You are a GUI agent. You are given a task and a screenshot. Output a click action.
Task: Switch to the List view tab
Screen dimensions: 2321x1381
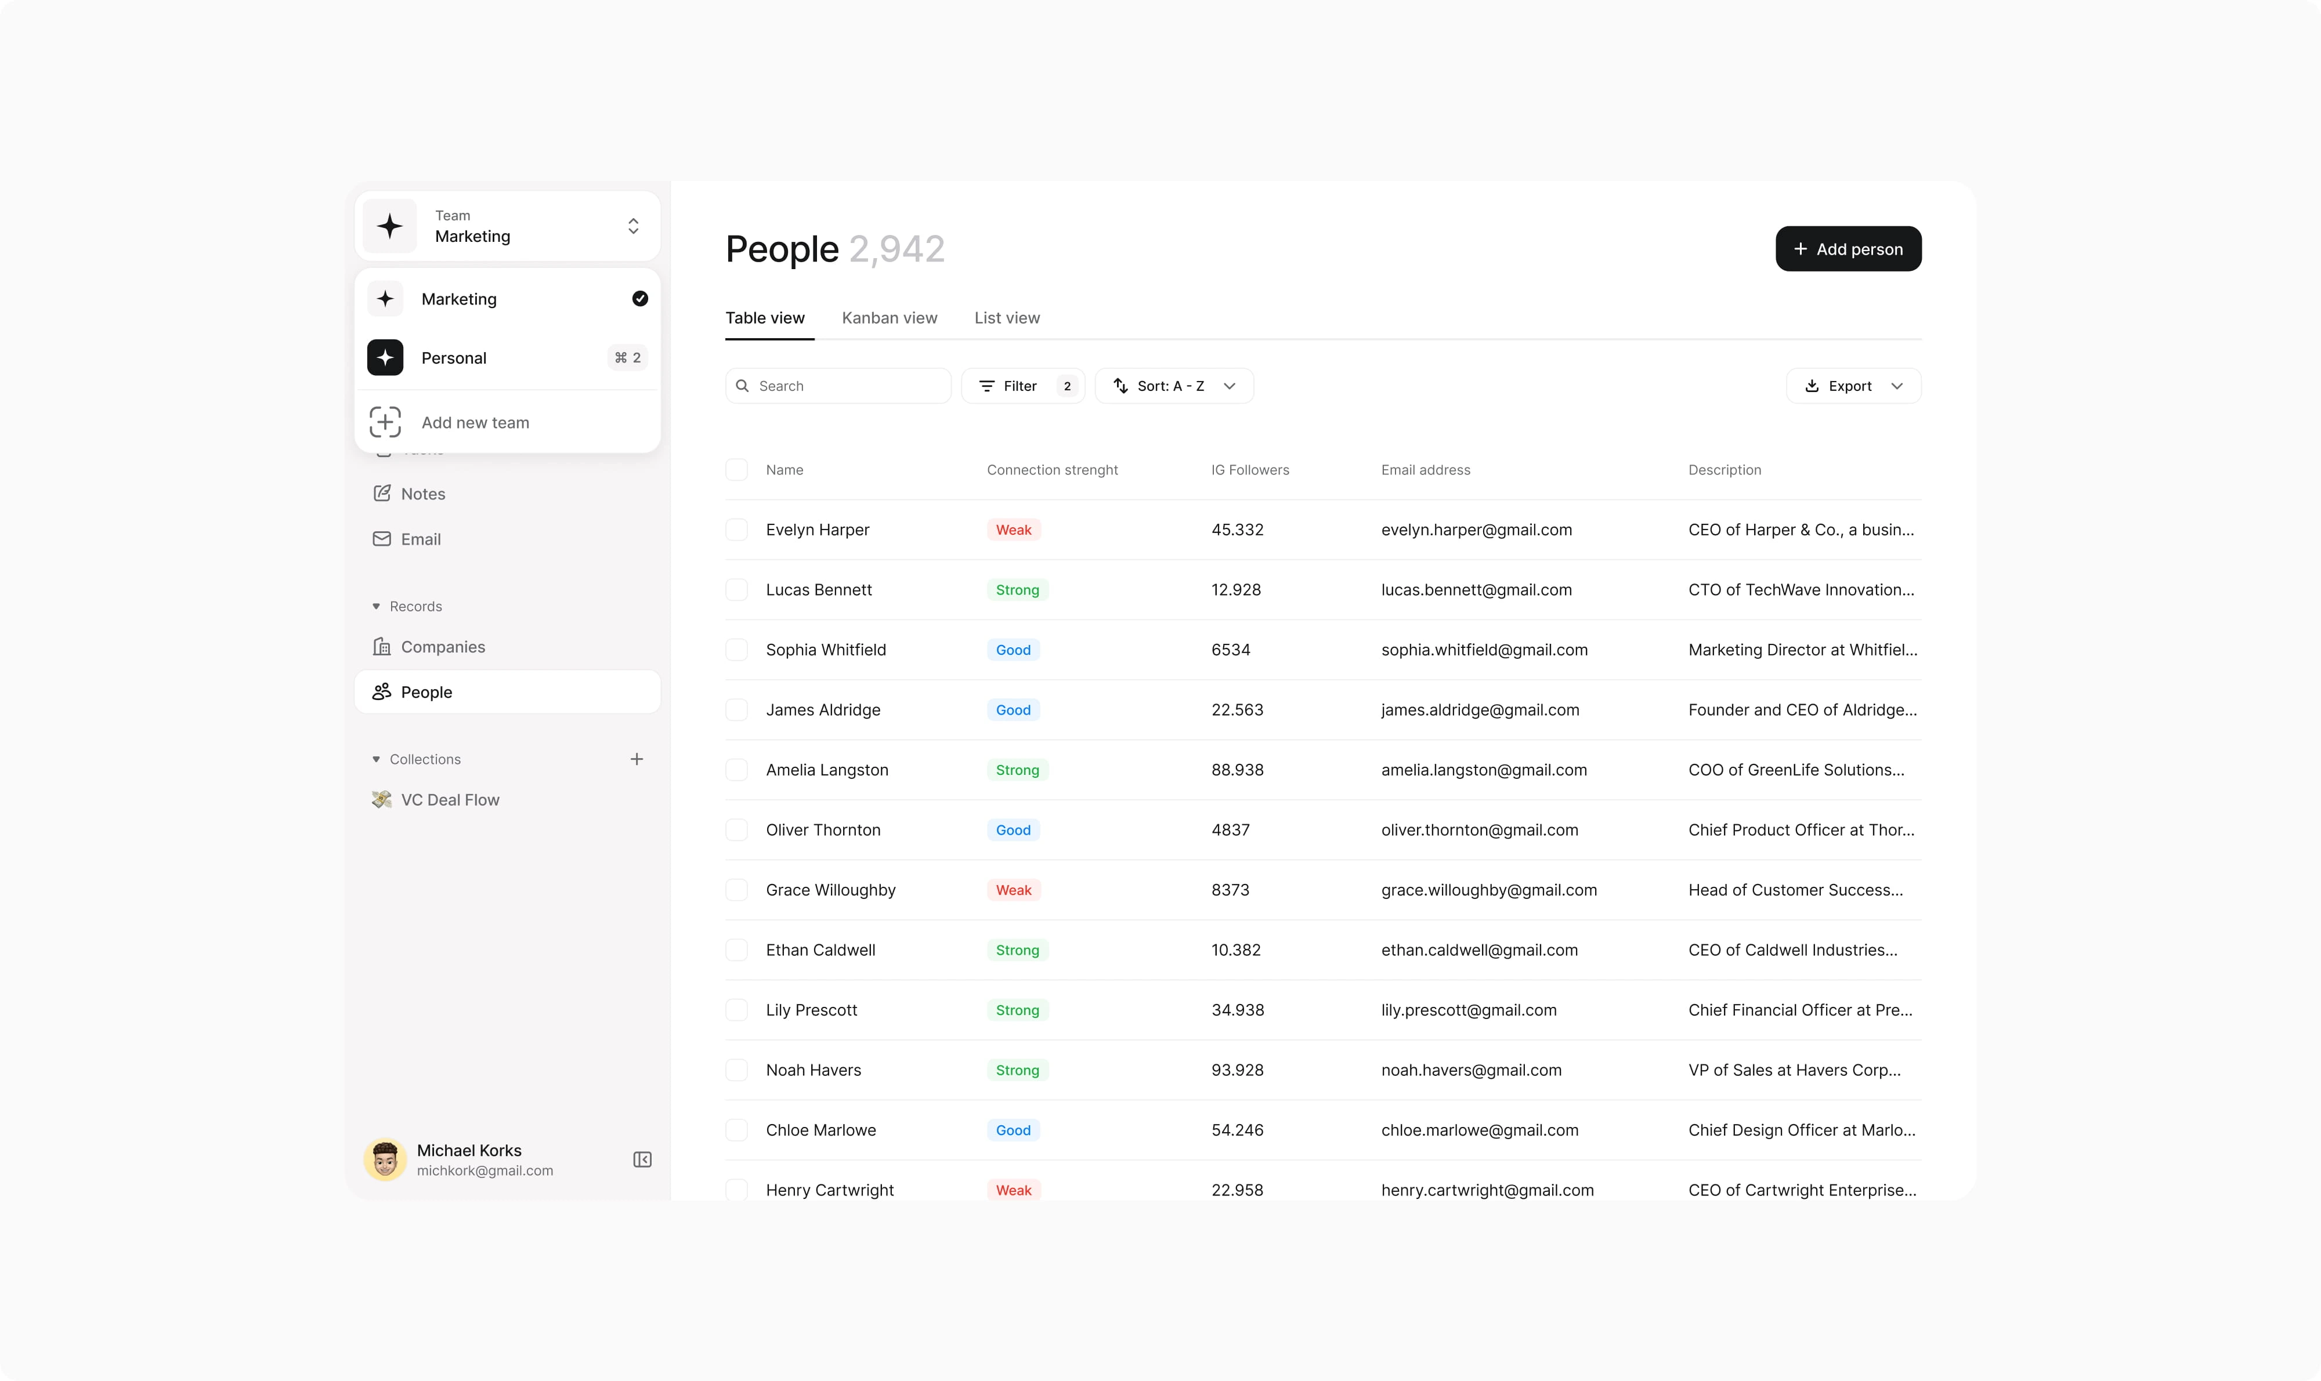click(x=1006, y=318)
